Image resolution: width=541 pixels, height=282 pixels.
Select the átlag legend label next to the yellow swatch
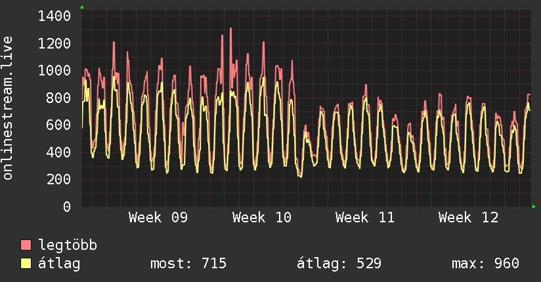click(x=59, y=264)
